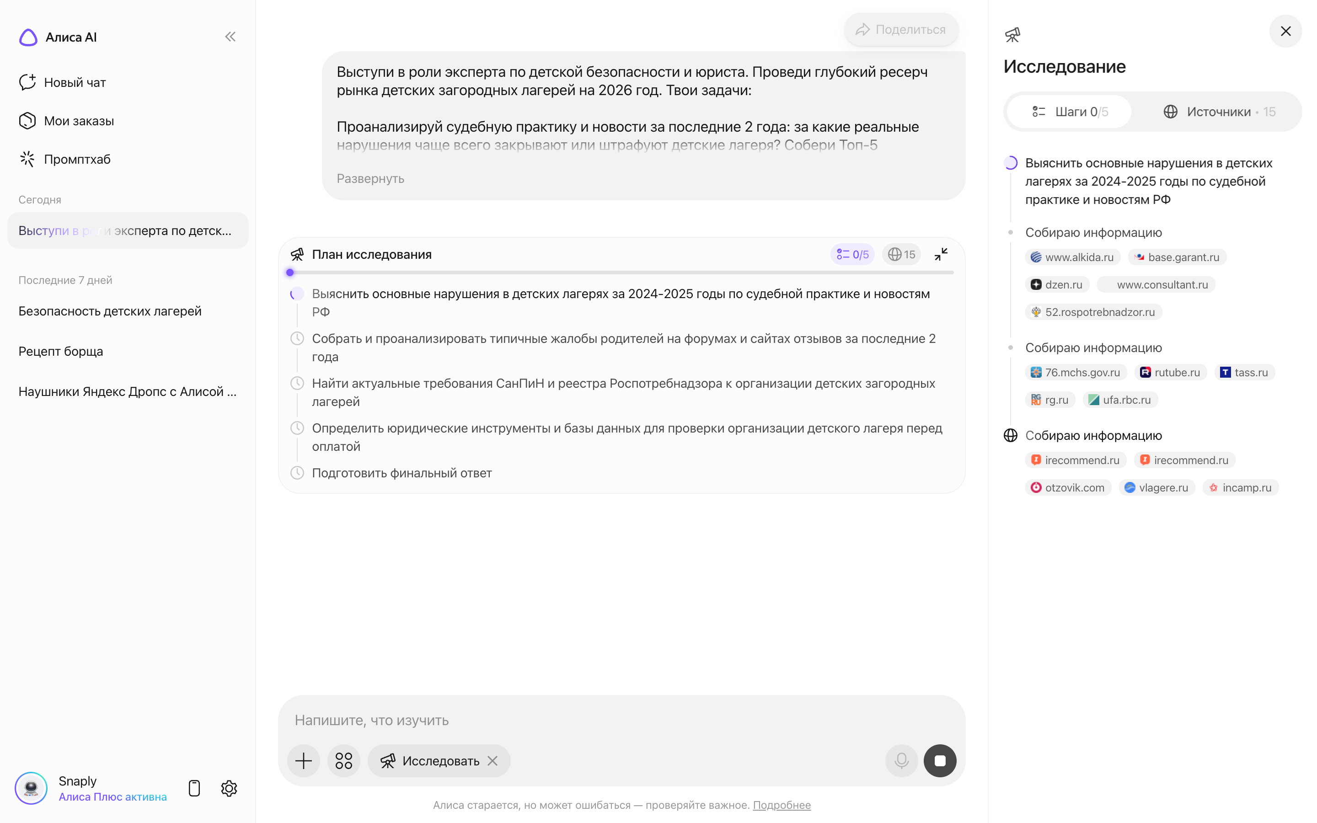Switch to the Шаги 0/5 tab
Viewport: 1317px width, 823px height.
(1069, 112)
